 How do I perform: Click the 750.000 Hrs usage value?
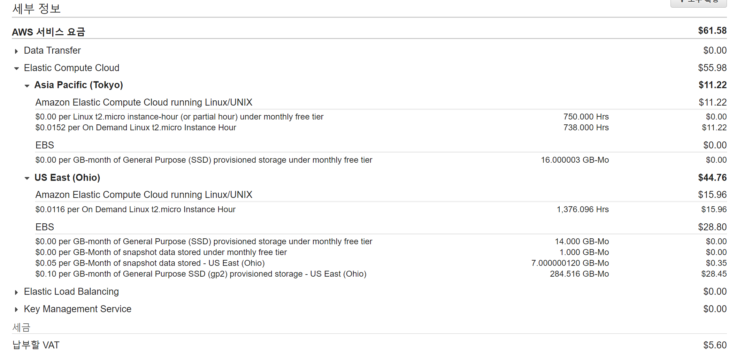coord(586,117)
